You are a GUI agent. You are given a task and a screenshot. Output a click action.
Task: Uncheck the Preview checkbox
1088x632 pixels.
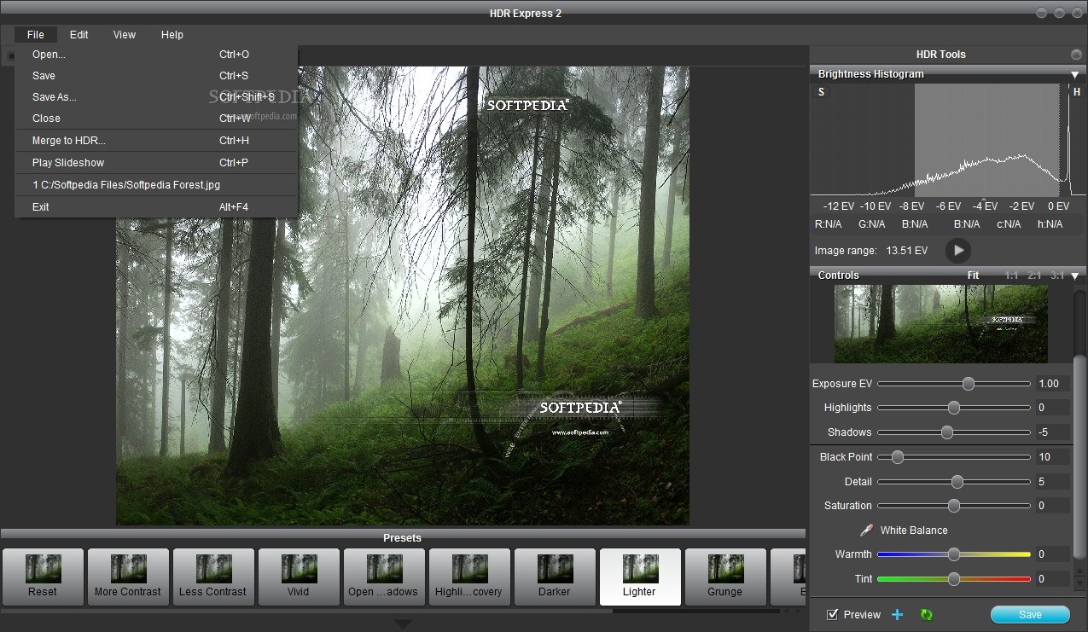coord(833,615)
